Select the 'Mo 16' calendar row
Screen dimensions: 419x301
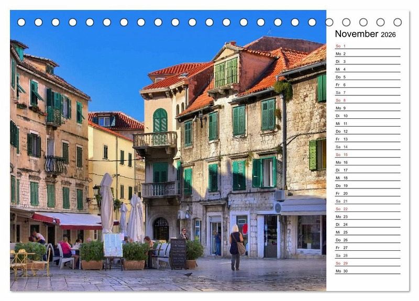[368, 162]
